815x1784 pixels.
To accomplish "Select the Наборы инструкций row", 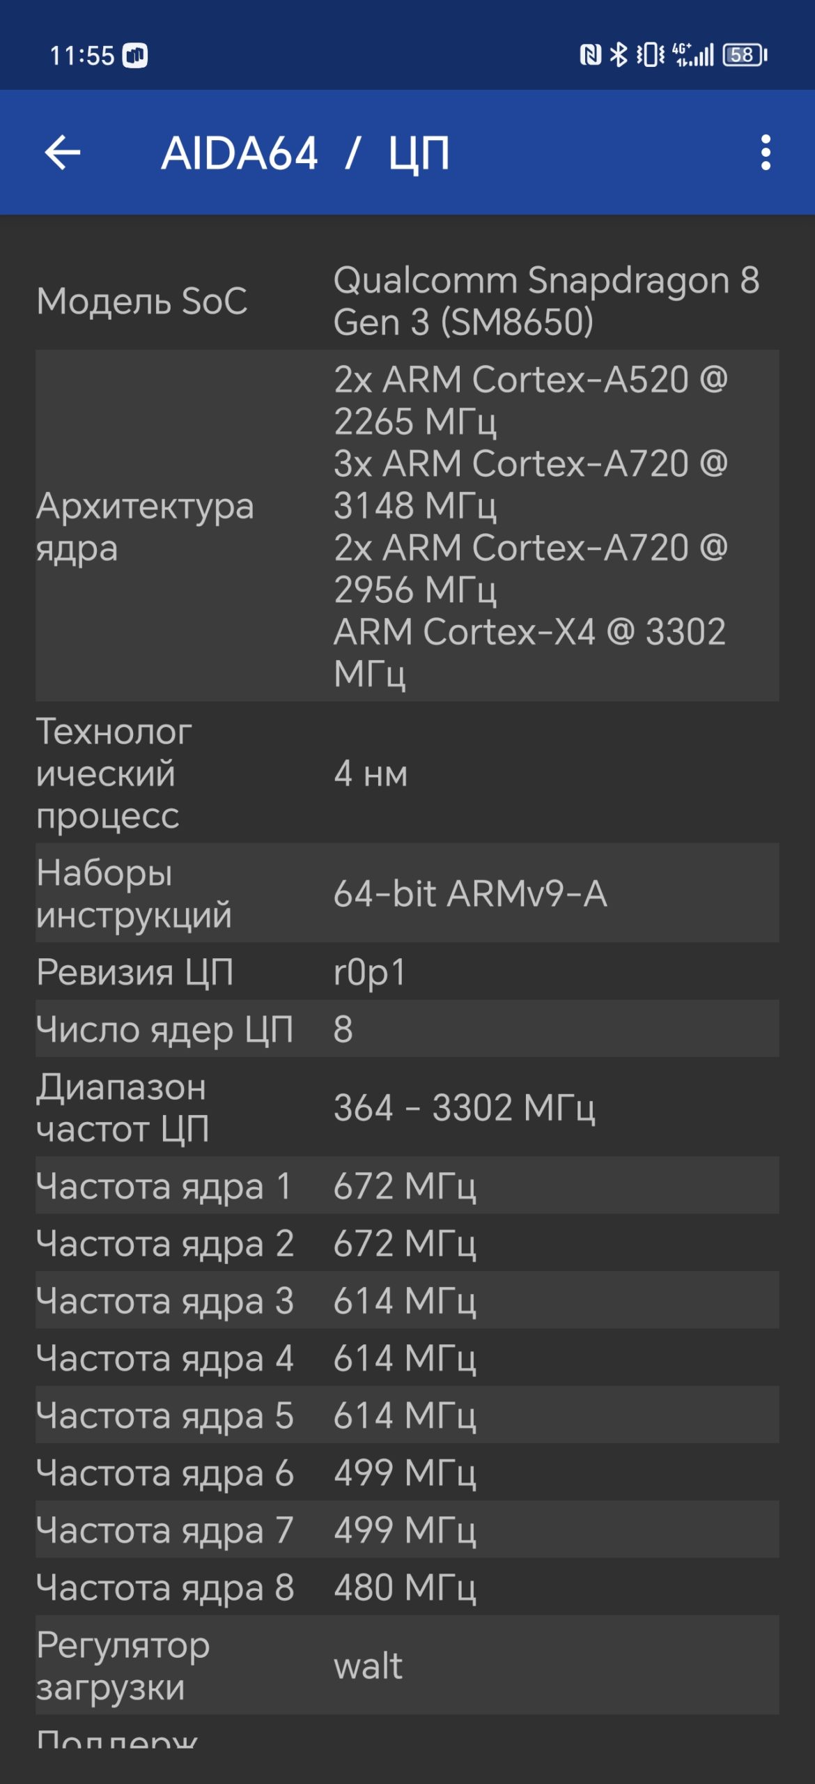I will click(407, 893).
